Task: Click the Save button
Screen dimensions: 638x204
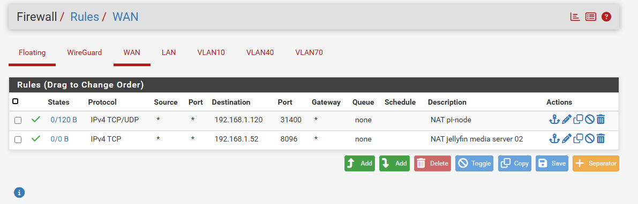Action: 552,163
